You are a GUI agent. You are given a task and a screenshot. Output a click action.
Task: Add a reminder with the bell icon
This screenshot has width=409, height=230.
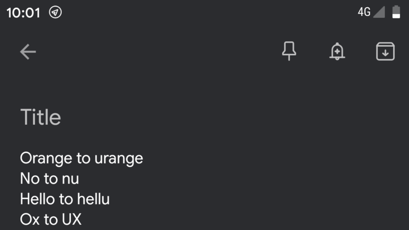[x=337, y=52]
